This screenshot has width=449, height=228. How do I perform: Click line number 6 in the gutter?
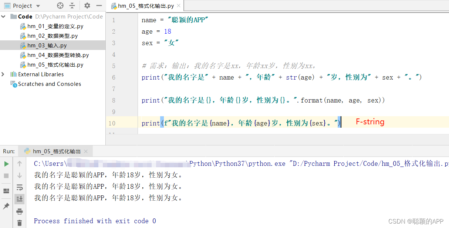(x=114, y=77)
